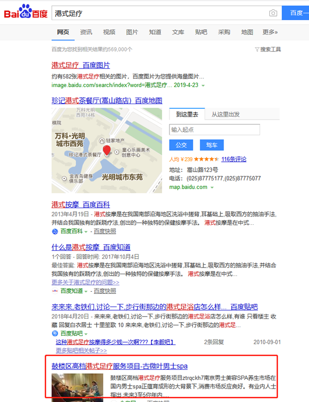This screenshot has width=309, height=402.
Task: Open the 知道 tab
Action: pos(155,32)
